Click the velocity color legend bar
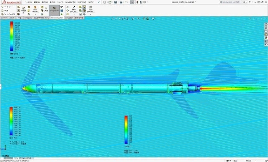This screenshot has height=162, width=268. [x=12, y=36]
